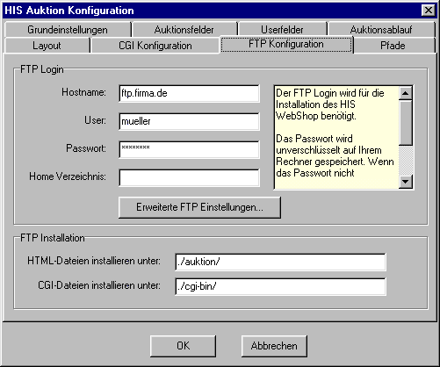Select the empty Home Verzeichnis field
440x367 pixels.
point(189,177)
